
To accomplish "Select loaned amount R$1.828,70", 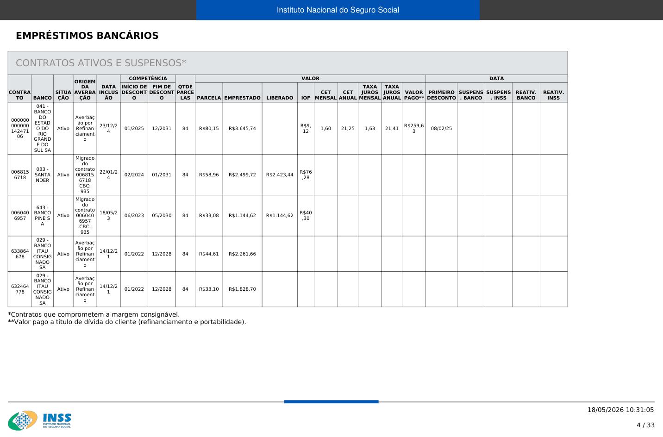I will click(242, 289).
